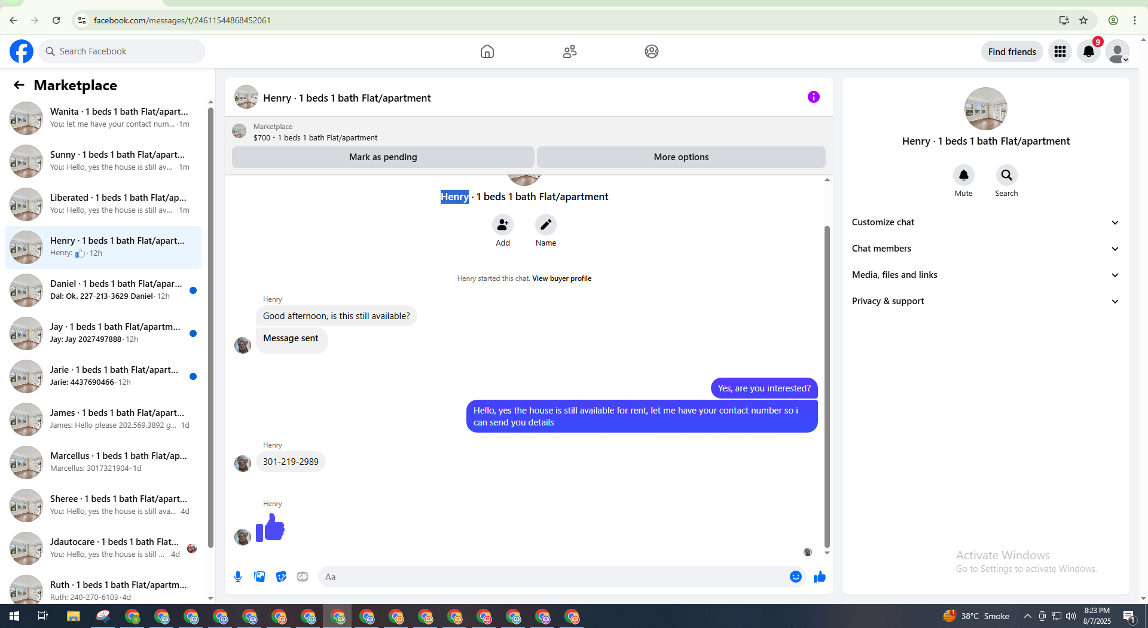The height and width of the screenshot is (628, 1148).
Task: Go back from Marketplace messages
Action: [x=19, y=85]
